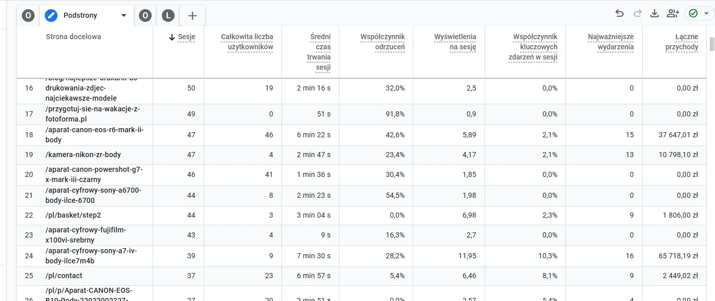Click the undo arrow icon

point(619,14)
